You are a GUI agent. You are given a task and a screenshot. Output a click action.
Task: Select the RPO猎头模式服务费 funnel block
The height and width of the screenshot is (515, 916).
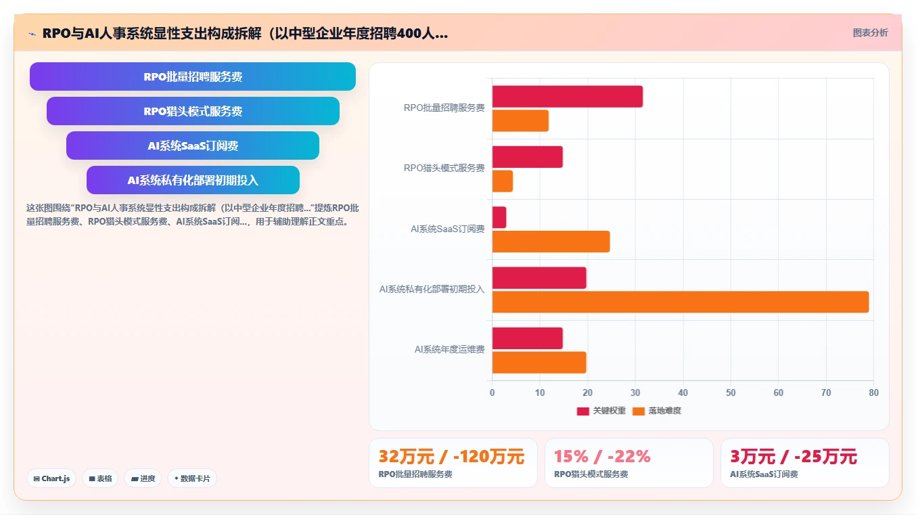193,111
